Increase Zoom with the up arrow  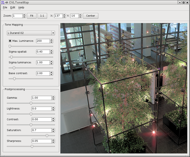coord(24,15)
